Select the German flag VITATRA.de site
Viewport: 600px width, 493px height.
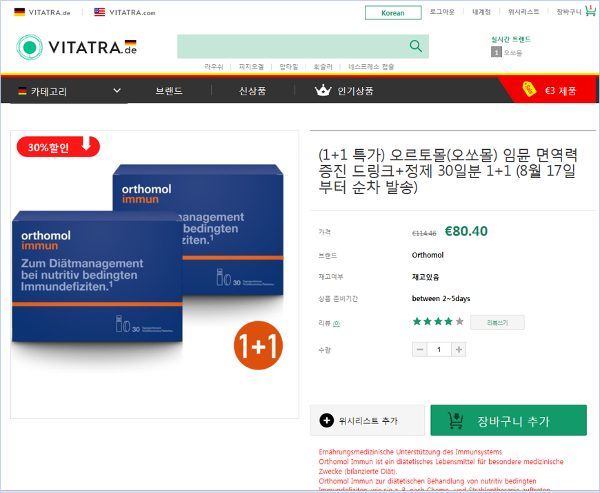click(x=42, y=12)
